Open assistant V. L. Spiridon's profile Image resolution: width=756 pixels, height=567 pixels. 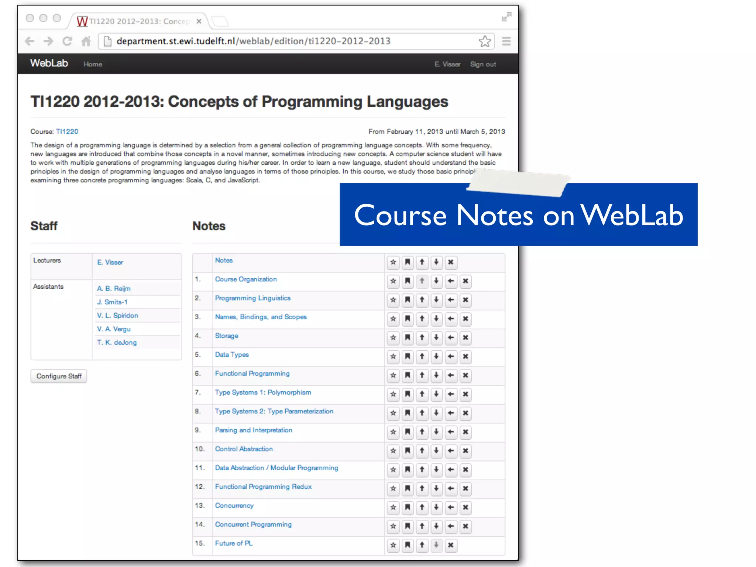tap(117, 316)
